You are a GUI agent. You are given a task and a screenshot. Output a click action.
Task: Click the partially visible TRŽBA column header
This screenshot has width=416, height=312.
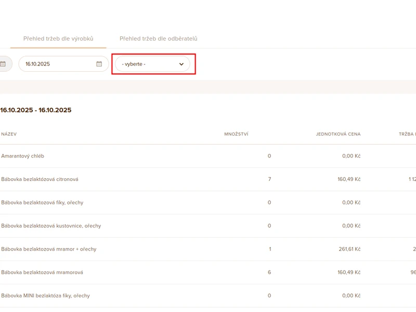coord(407,134)
